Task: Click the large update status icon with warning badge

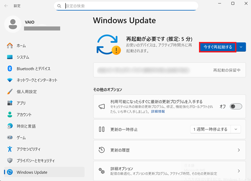Action: coord(109,45)
